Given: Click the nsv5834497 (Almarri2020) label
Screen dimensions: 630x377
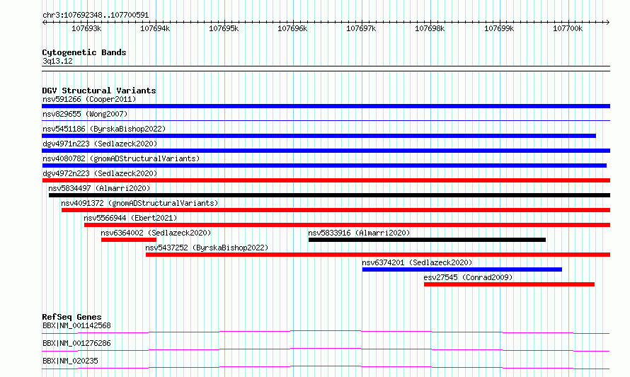Looking at the screenshot, I should tap(99, 188).
